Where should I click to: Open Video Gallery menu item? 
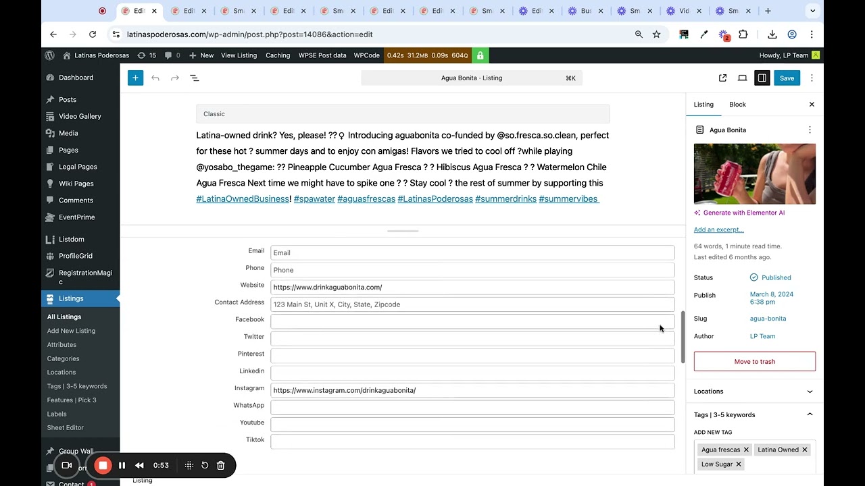(80, 116)
